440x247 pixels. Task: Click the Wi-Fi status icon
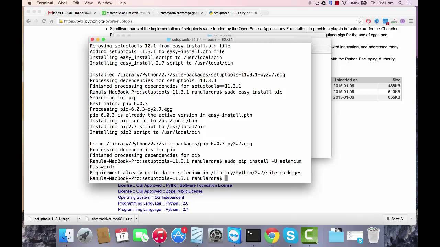click(344, 3)
